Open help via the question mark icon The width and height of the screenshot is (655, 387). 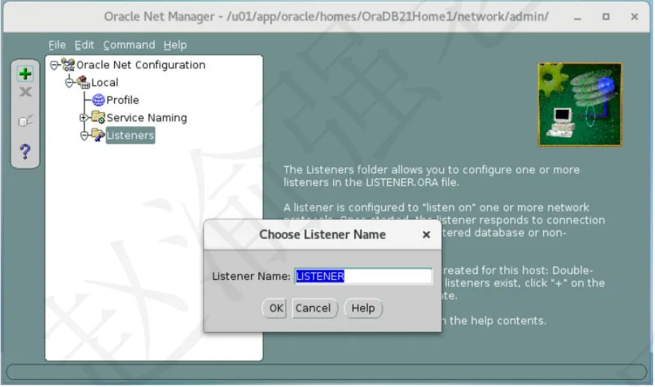(25, 151)
